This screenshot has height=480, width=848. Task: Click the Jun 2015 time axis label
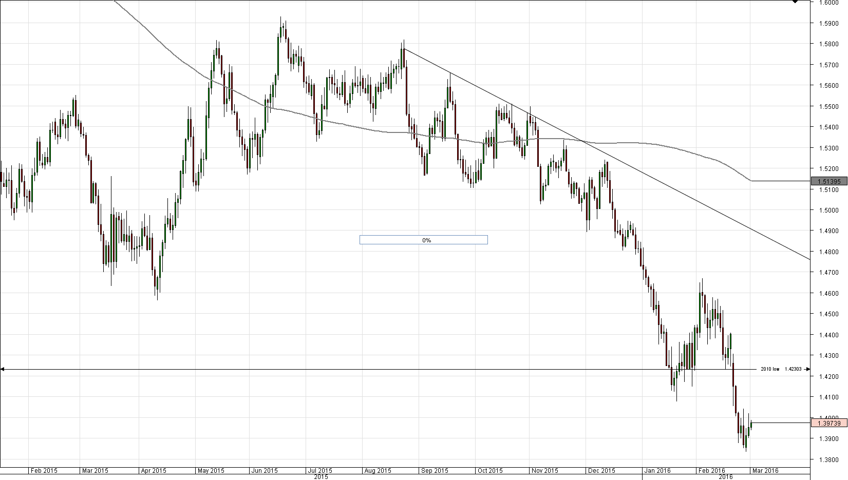pyautogui.click(x=265, y=471)
